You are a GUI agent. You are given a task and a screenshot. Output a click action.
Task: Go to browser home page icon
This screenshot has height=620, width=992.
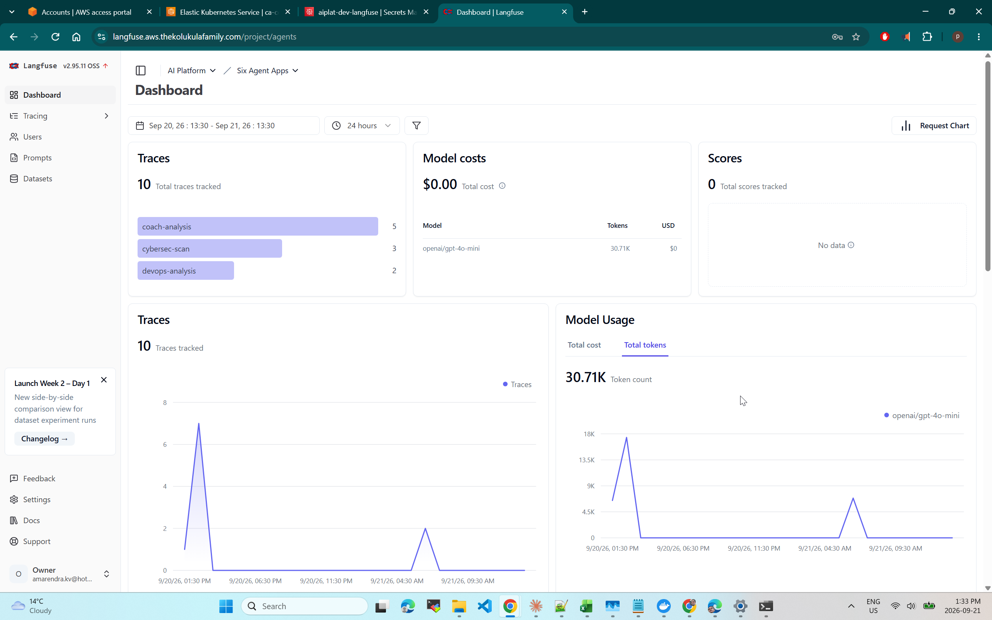click(x=76, y=36)
